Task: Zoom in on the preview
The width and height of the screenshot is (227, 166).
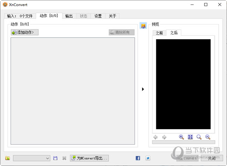Action: pyautogui.click(x=181, y=137)
